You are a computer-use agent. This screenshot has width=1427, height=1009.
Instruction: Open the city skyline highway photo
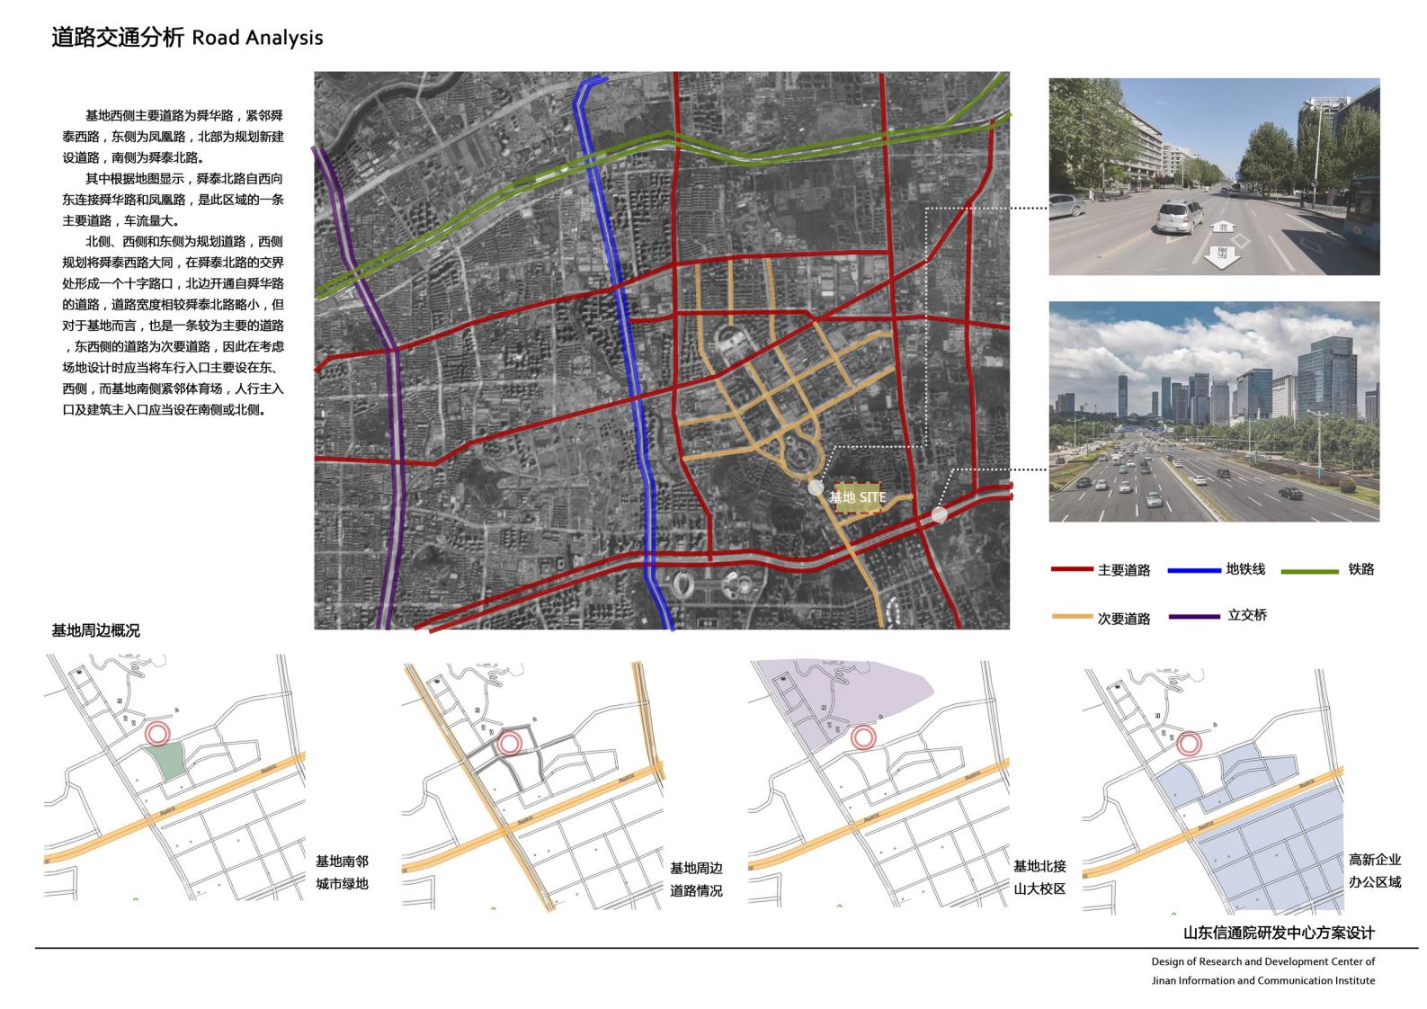(x=1214, y=411)
